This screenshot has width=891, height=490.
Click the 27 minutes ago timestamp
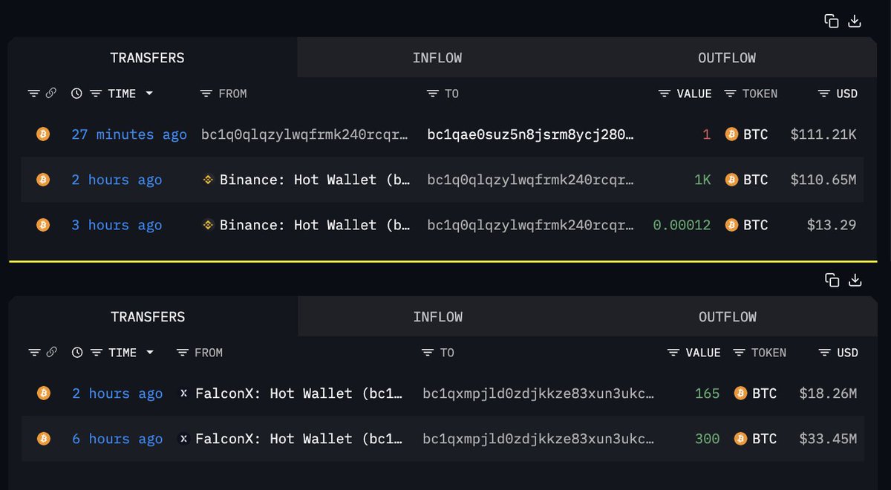(129, 134)
